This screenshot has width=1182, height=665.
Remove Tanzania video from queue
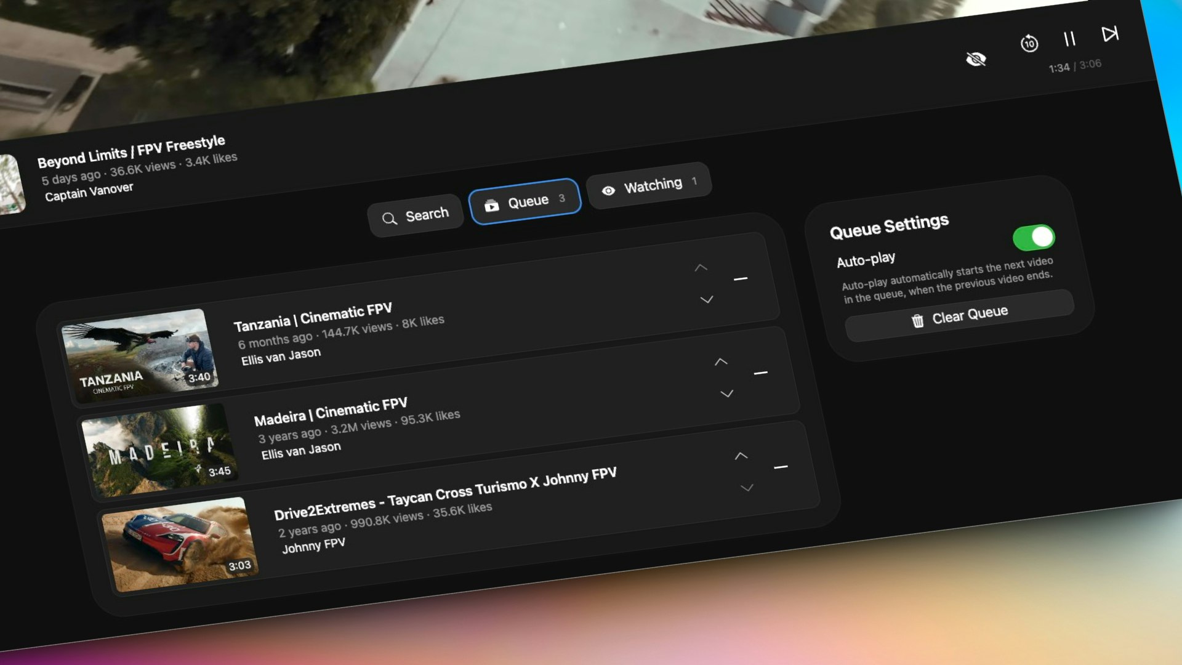pyautogui.click(x=741, y=279)
